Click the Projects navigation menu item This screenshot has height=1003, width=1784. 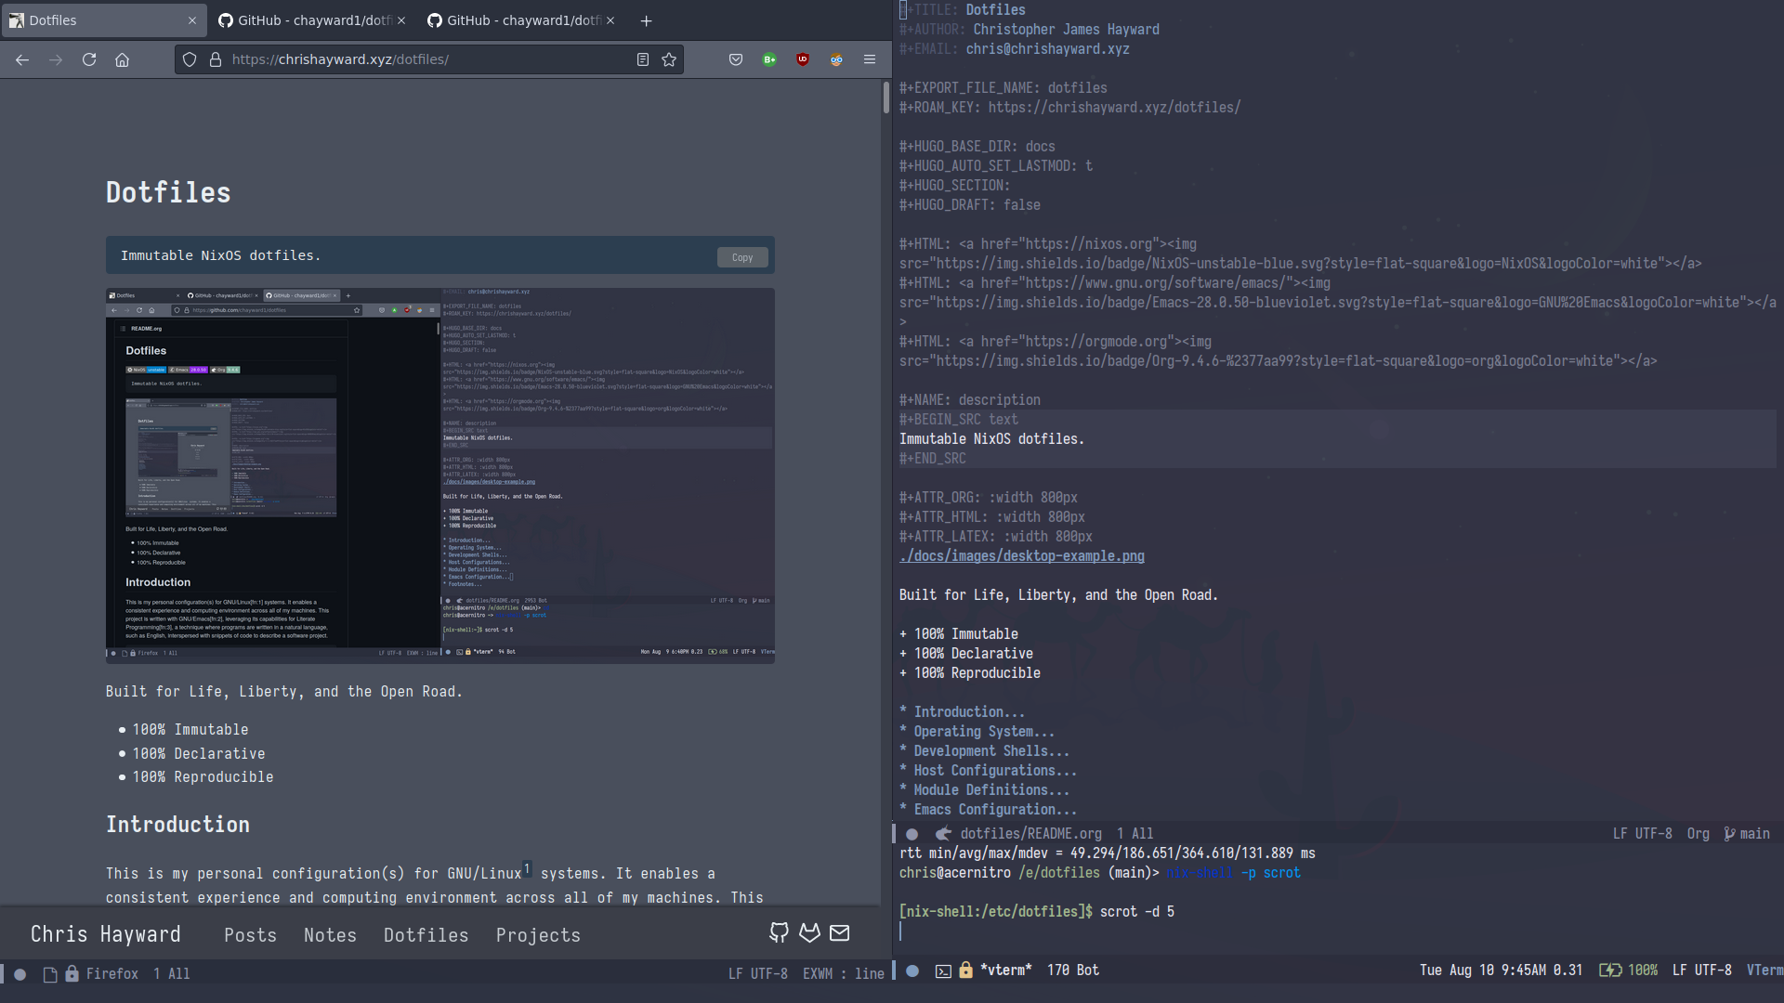(538, 934)
